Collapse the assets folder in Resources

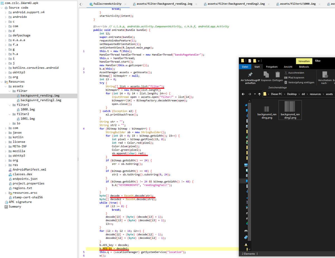(x=6, y=86)
